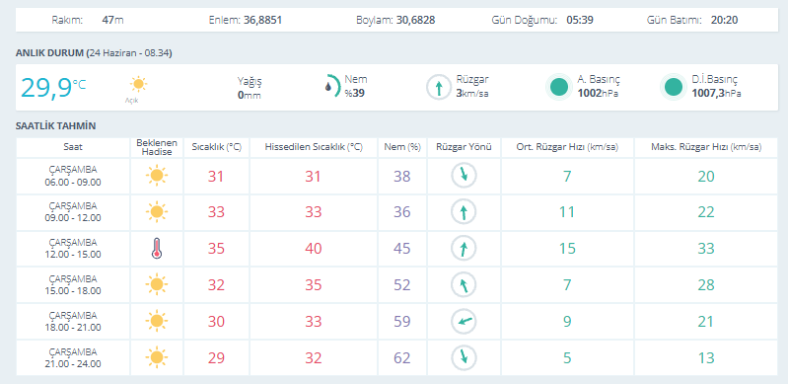Click humidity value 52 cell
The width and height of the screenshot is (788, 384).
(402, 285)
